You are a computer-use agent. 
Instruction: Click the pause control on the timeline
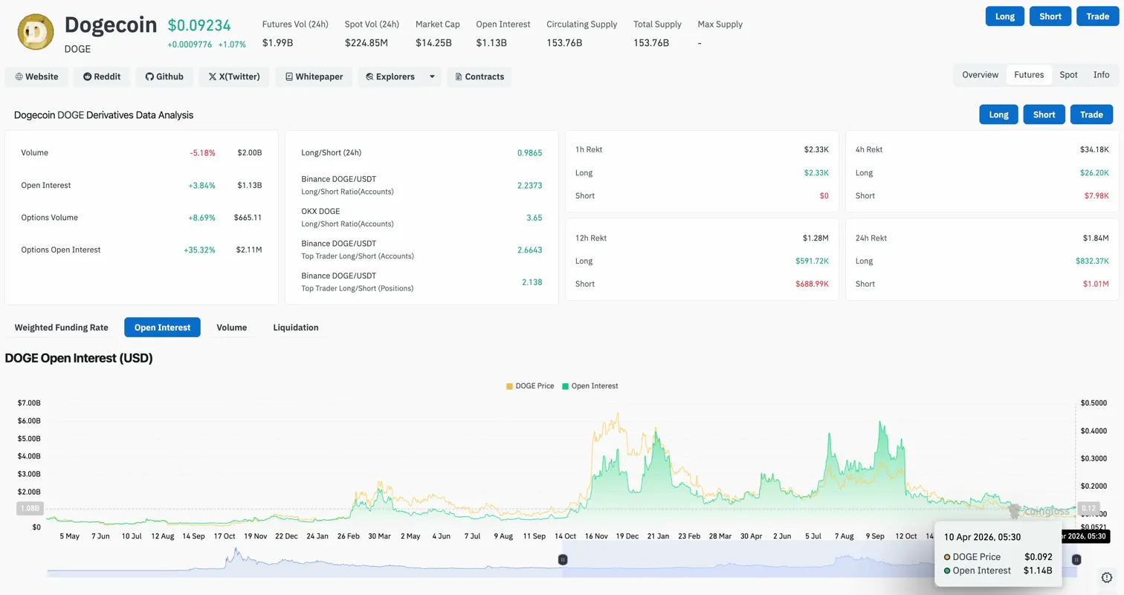[563, 559]
